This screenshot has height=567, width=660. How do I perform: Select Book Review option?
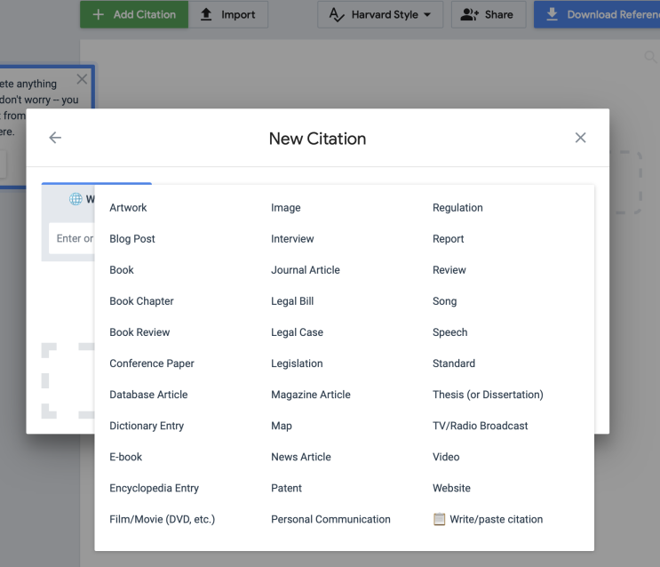click(x=139, y=332)
